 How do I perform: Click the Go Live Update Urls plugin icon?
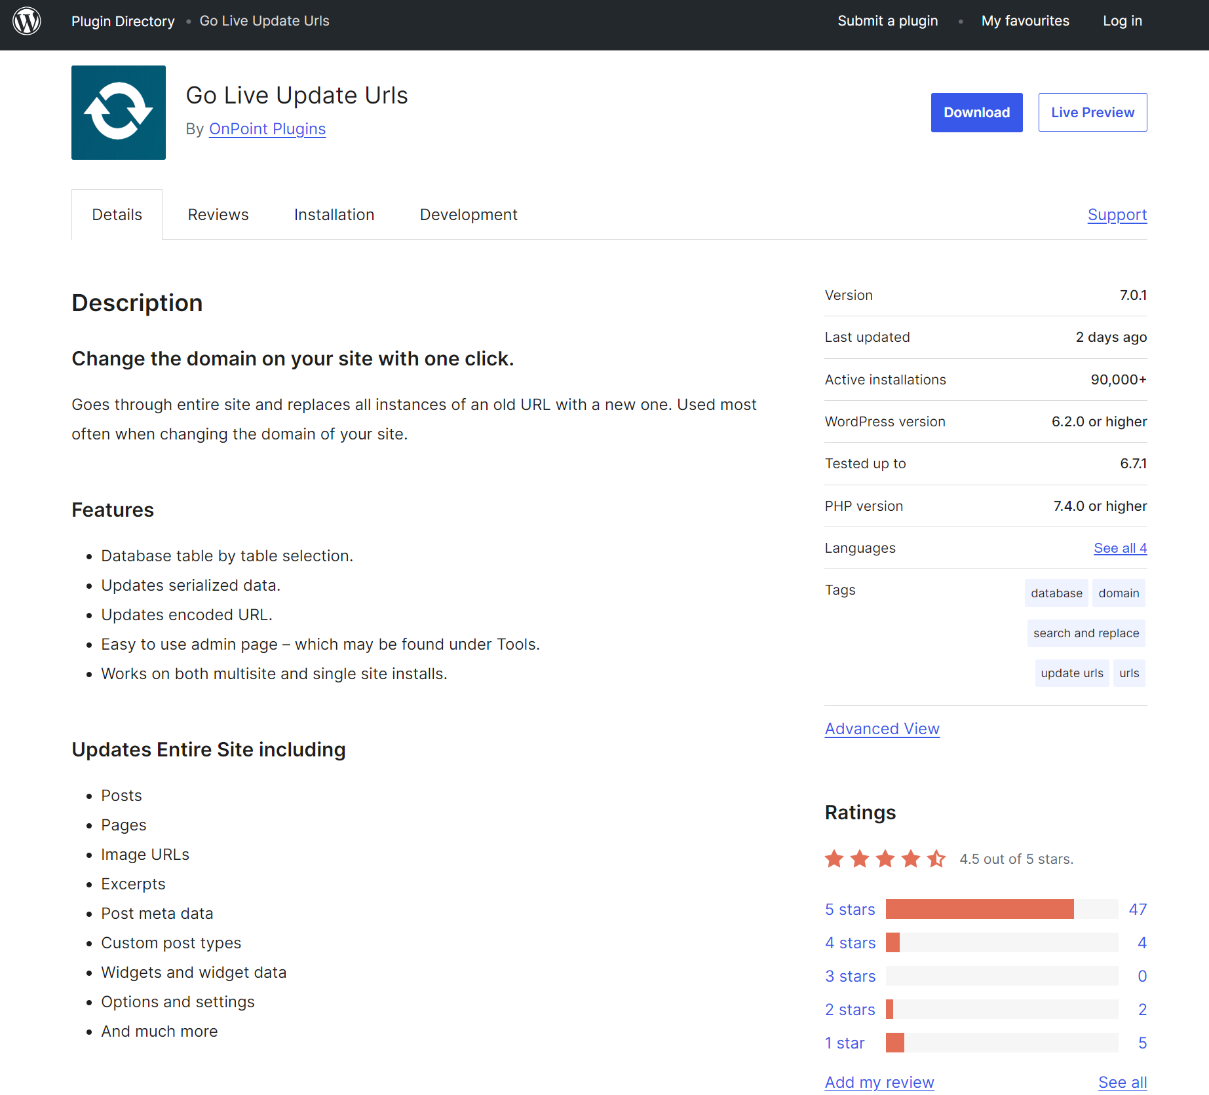[x=119, y=113]
